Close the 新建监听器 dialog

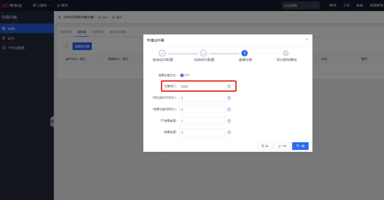307,39
